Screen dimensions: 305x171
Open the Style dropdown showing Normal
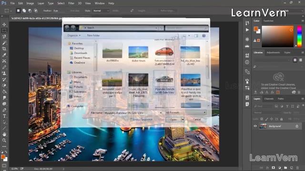(101, 10)
